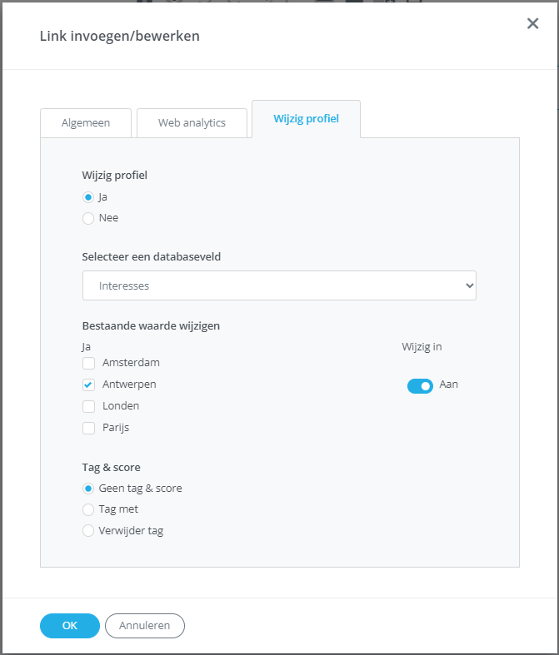The width and height of the screenshot is (559, 655).
Task: Open the Interesses databaseveld dropdown
Action: coord(279,285)
